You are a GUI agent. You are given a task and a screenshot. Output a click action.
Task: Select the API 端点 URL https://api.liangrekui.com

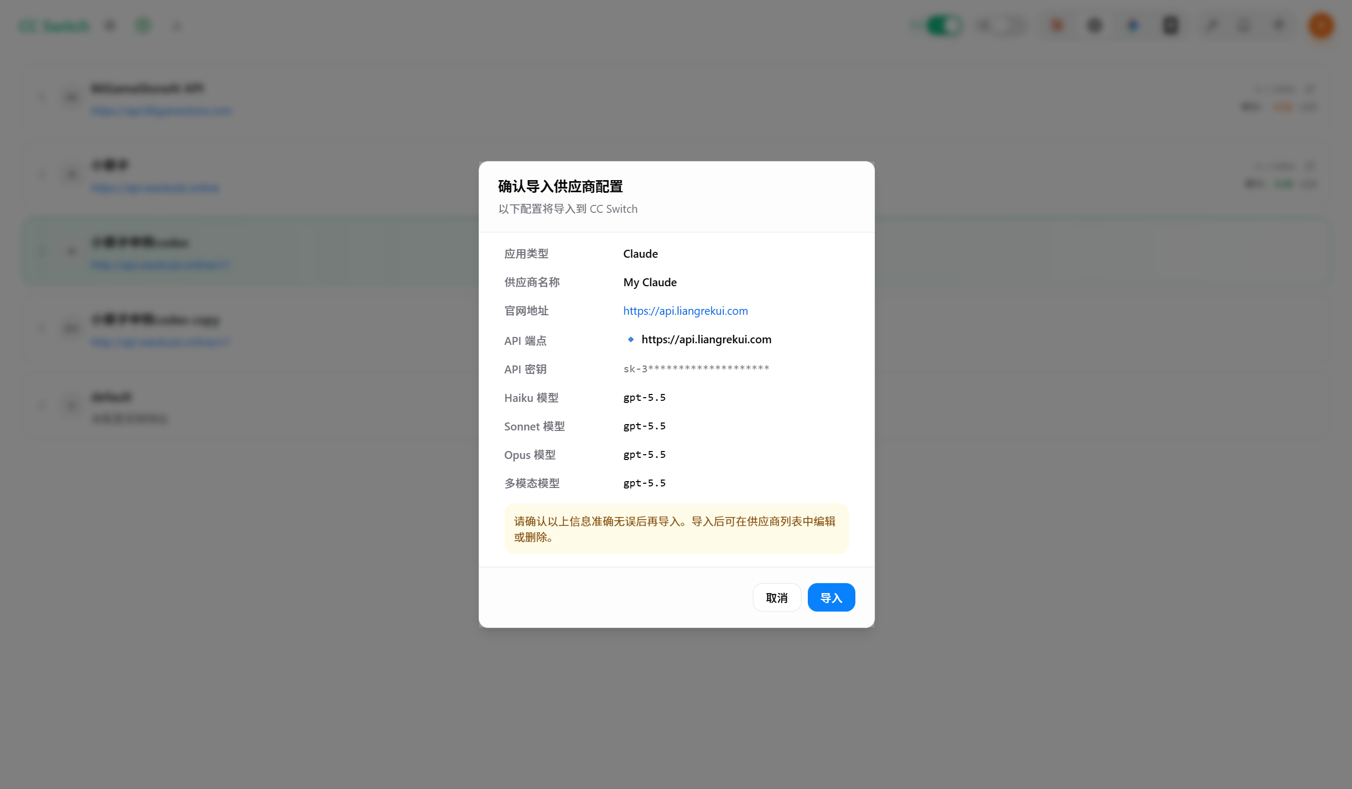[706, 339]
